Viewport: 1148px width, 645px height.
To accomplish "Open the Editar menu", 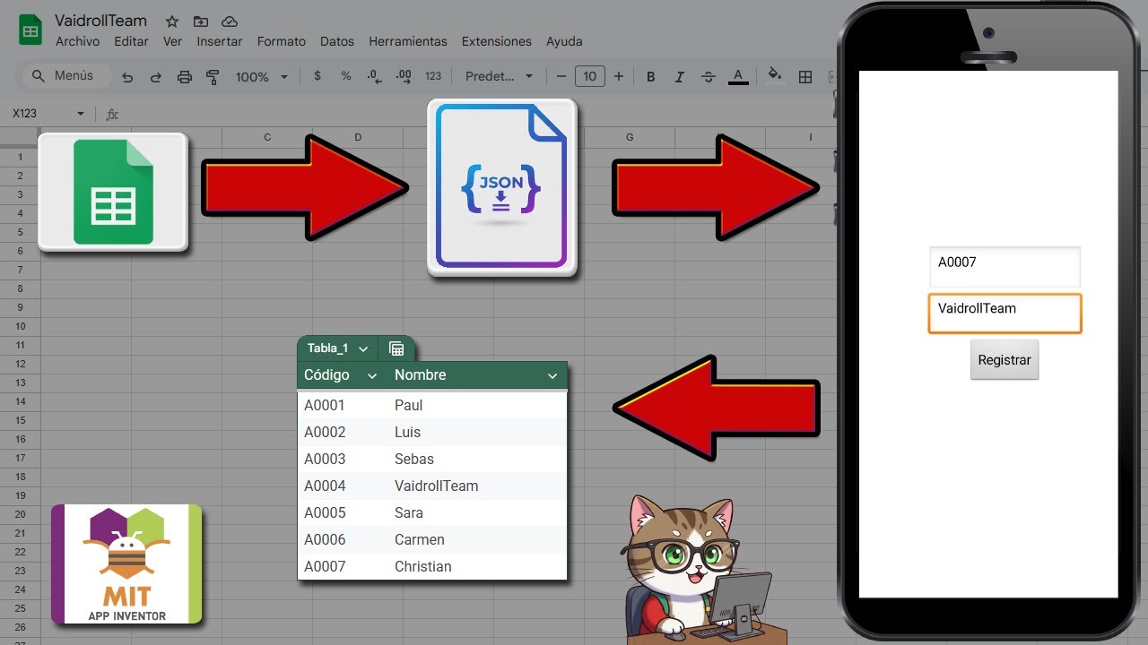I will pyautogui.click(x=132, y=41).
